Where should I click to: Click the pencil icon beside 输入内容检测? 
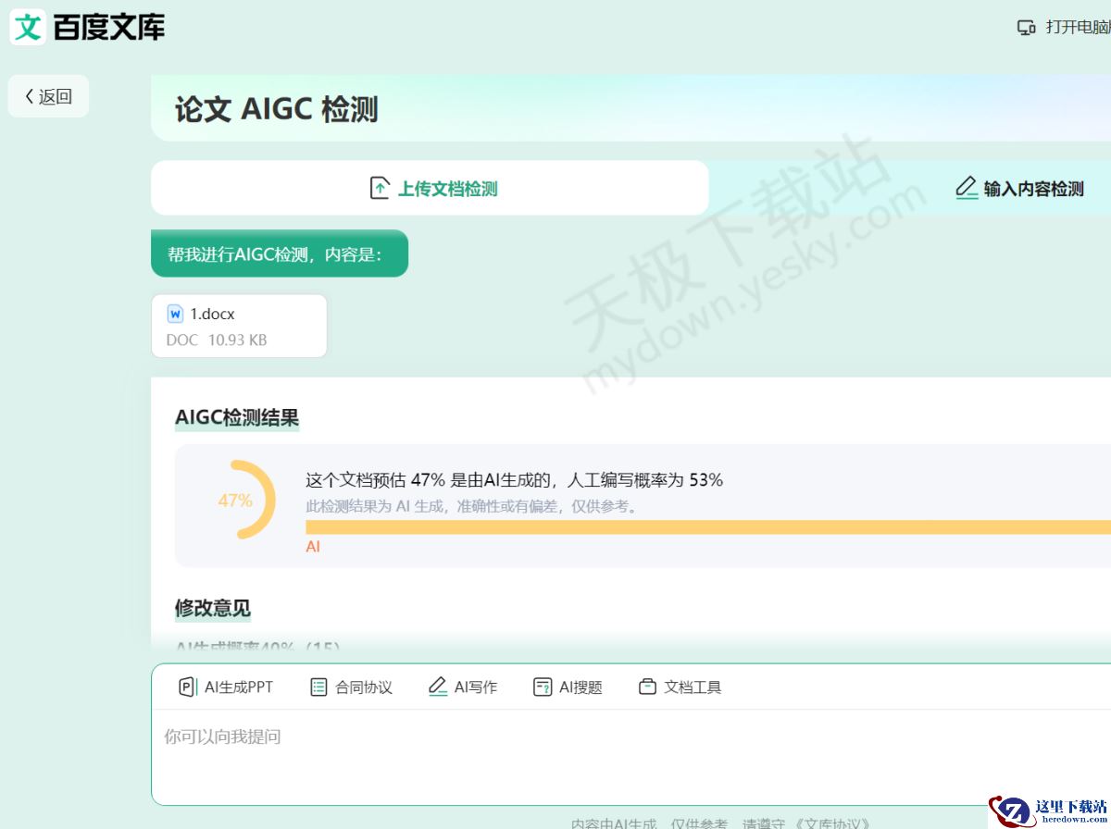tap(966, 187)
